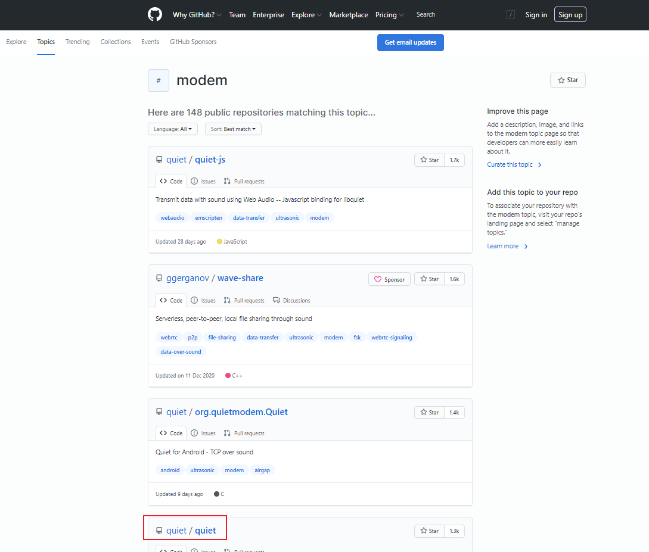
Task: Click the heart Sponsor button for ggerganov
Action: pos(389,279)
